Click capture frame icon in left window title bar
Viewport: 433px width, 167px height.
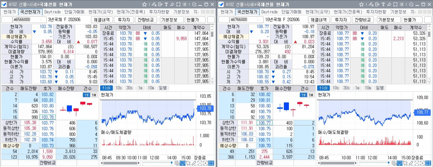click(178, 4)
